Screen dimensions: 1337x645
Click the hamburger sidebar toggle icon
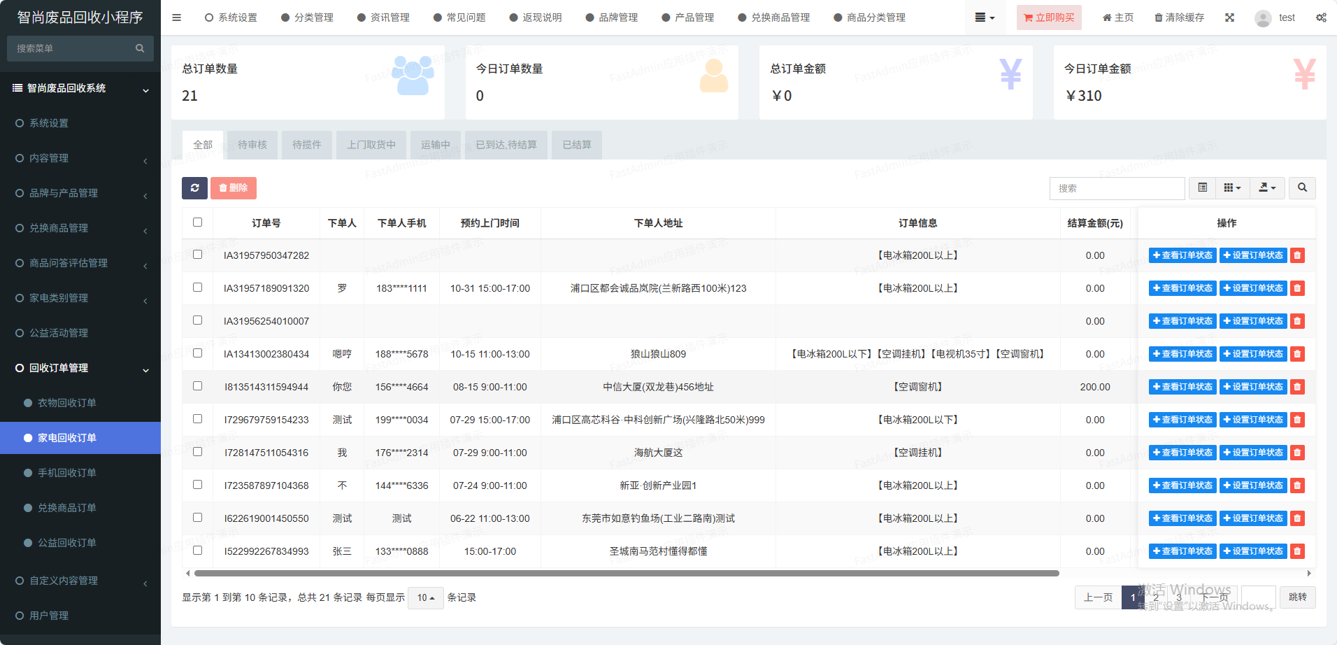pyautogui.click(x=177, y=17)
